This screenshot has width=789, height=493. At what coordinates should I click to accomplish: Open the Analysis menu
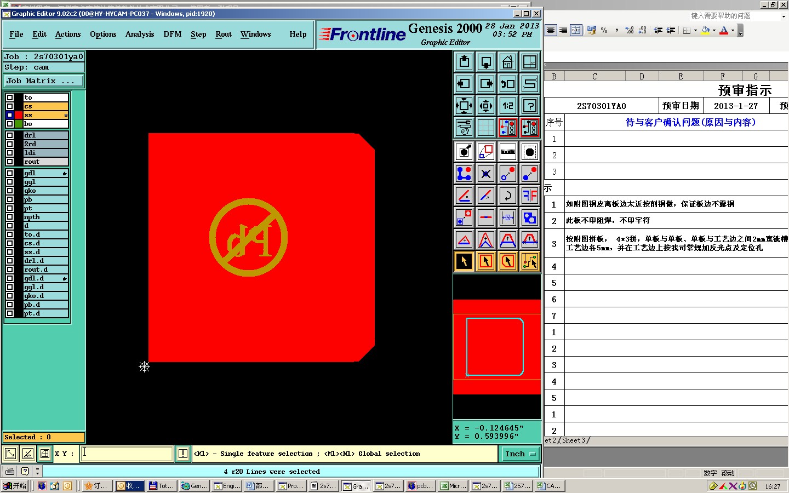pyautogui.click(x=140, y=34)
